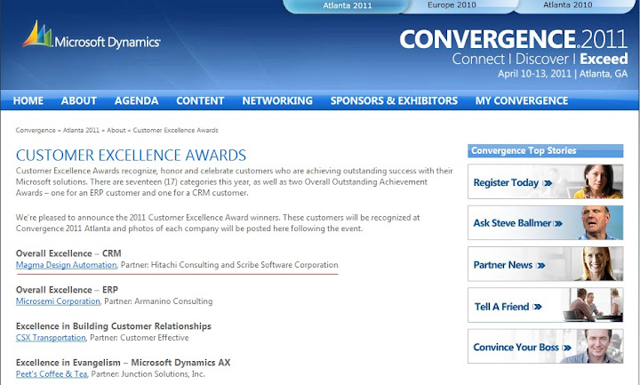Click the Partner News banner
This screenshot has height=385, width=640.
[545, 264]
